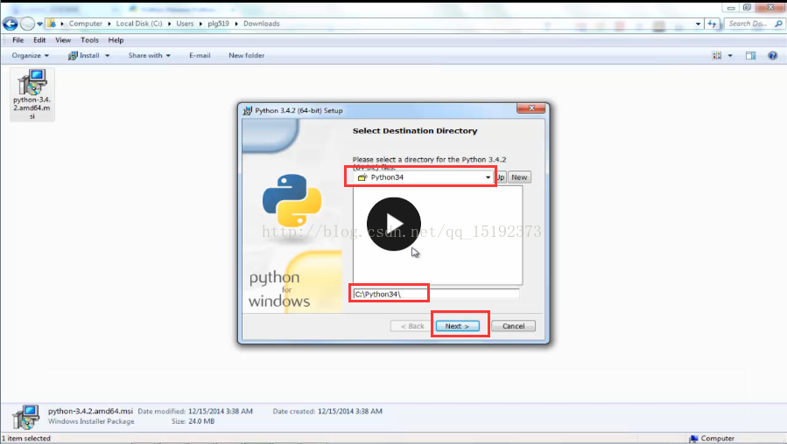Click the python-3.4.2.amd64.msi name in details pane
The image size is (787, 444).
90,411
